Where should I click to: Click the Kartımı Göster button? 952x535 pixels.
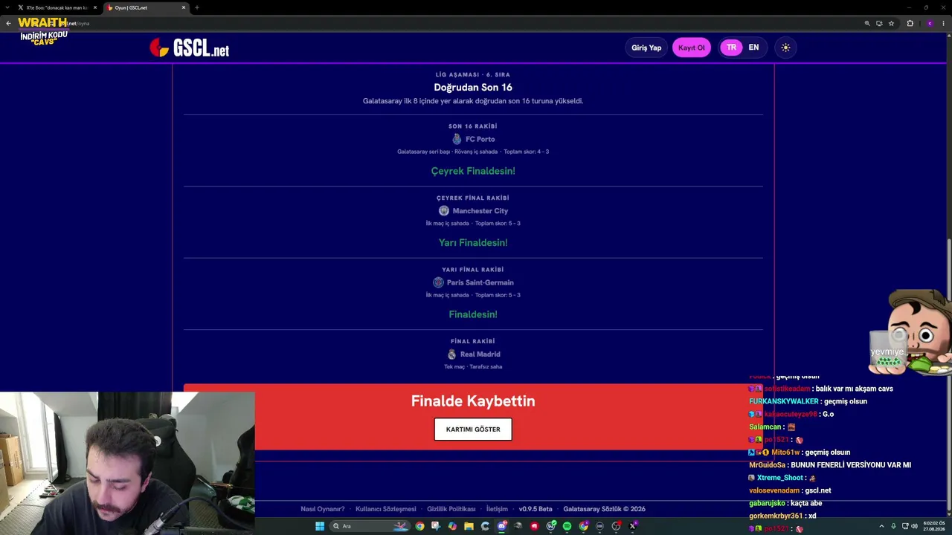click(473, 429)
